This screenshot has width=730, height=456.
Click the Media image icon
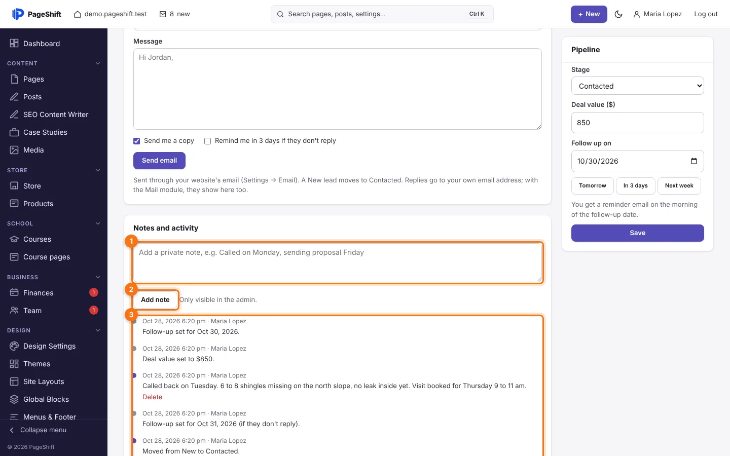pos(14,150)
